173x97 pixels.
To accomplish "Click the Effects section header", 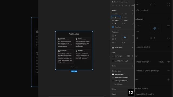I will pyautogui.click(x=114, y=89).
